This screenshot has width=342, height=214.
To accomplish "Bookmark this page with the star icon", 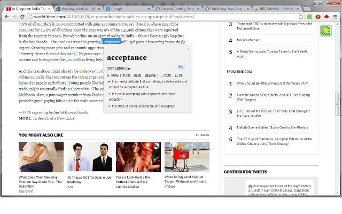I will pyautogui.click(x=301, y=17).
